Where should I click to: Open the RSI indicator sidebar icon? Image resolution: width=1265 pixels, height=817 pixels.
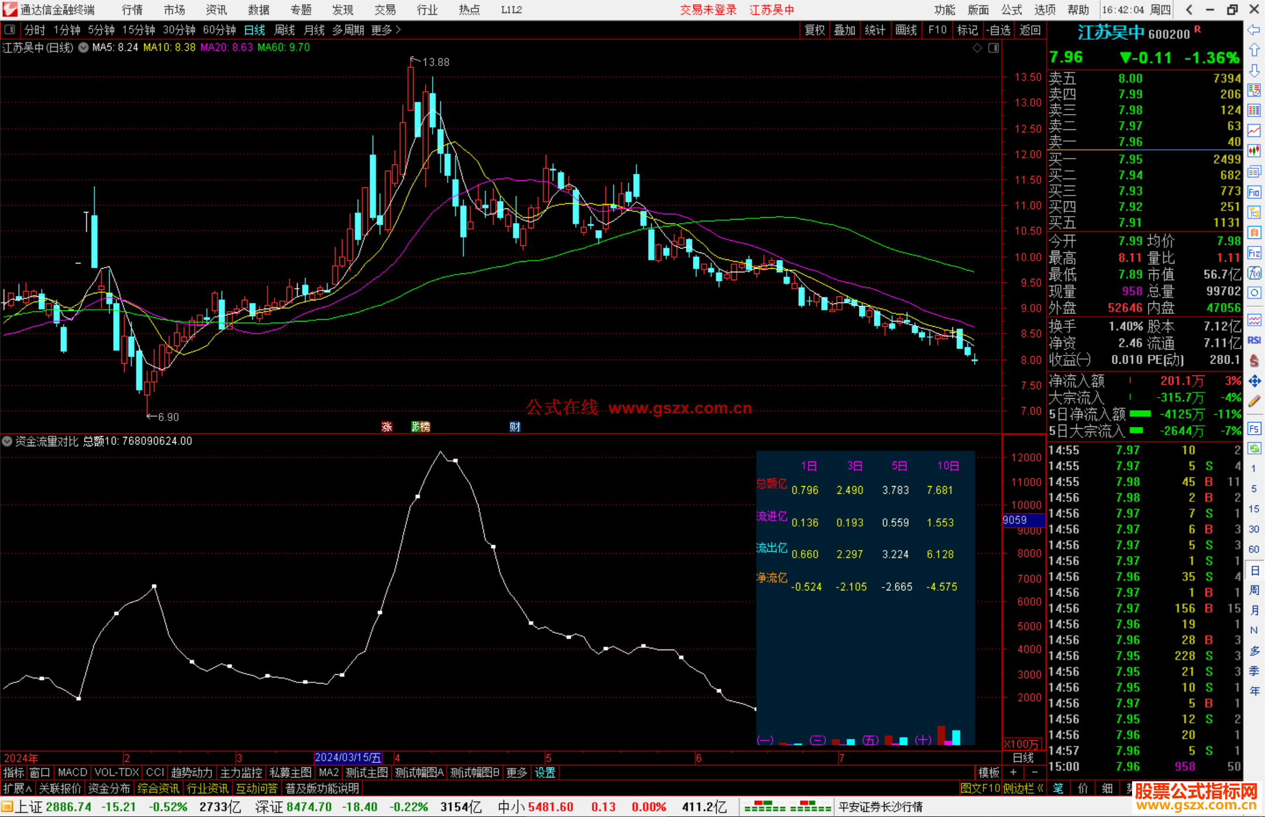click(1254, 340)
